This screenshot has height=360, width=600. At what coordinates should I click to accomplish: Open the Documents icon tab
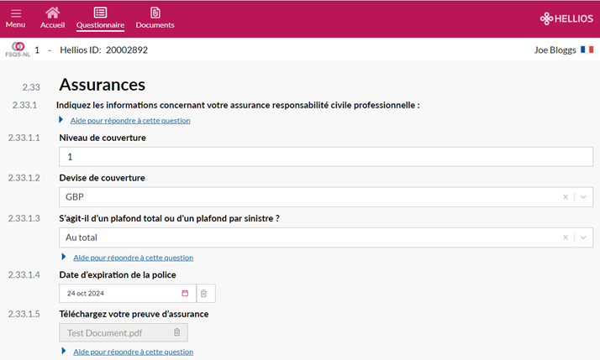pos(155,13)
